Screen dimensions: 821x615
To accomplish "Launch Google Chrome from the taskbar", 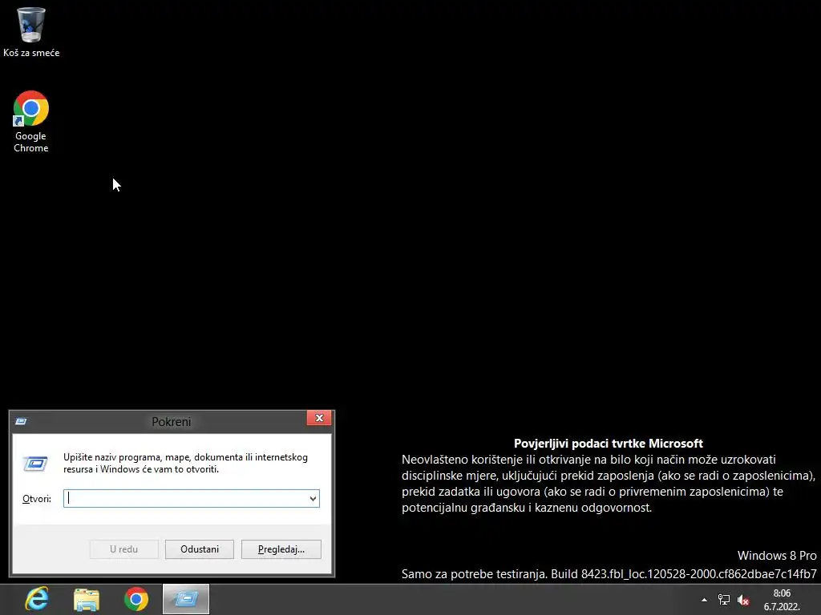I will point(136,599).
